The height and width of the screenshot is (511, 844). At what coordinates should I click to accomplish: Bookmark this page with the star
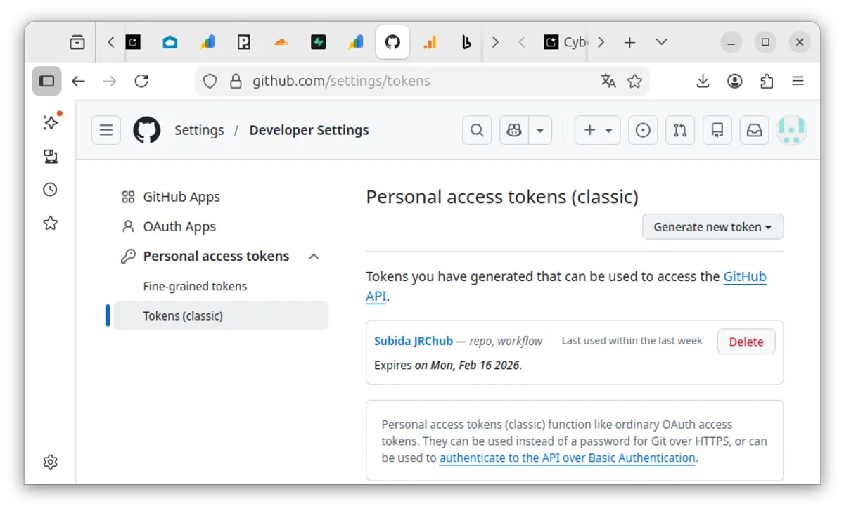point(634,81)
